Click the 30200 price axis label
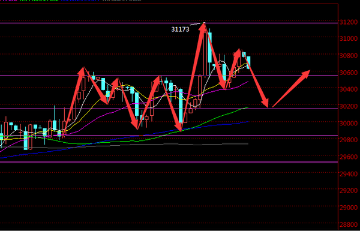The width and height of the screenshot is (360, 231). pyautogui.click(x=348, y=106)
